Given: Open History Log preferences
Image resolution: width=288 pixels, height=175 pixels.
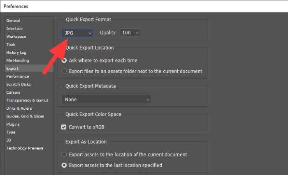Looking at the screenshot, I should coord(16,53).
